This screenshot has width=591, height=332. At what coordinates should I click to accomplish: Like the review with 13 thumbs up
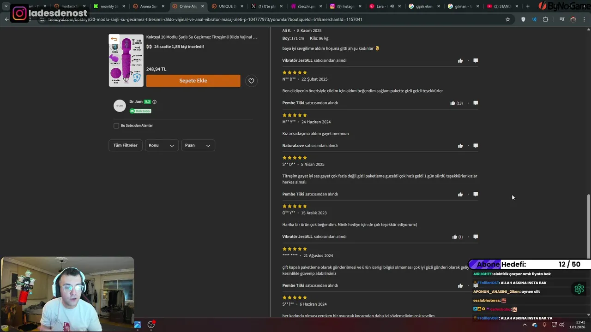click(x=453, y=103)
